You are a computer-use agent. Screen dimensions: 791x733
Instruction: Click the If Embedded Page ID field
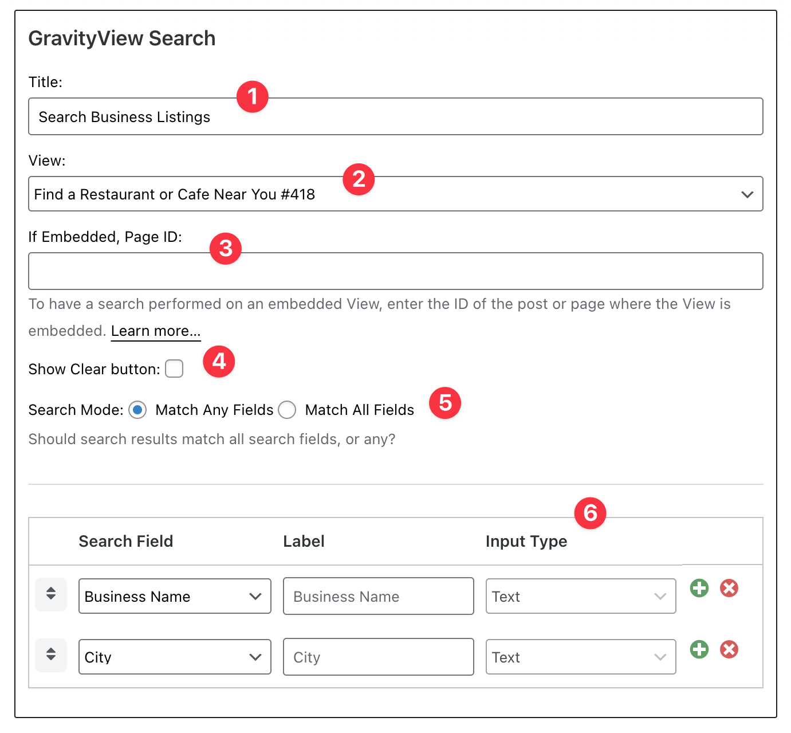(x=395, y=271)
